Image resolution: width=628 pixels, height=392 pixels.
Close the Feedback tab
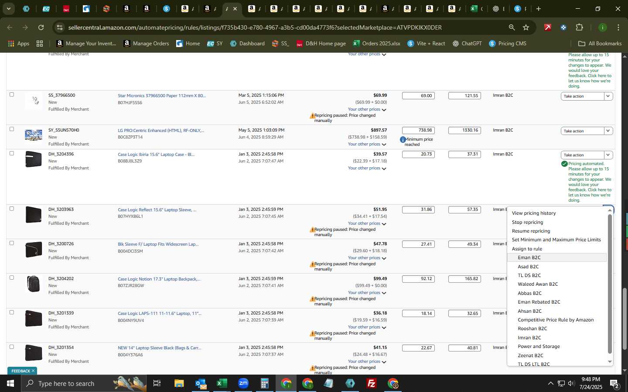(x=33, y=371)
